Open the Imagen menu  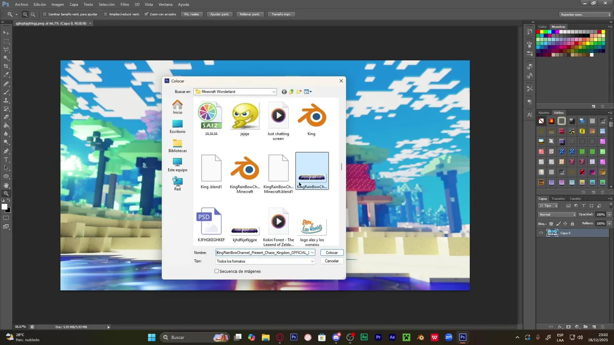tap(58, 4)
